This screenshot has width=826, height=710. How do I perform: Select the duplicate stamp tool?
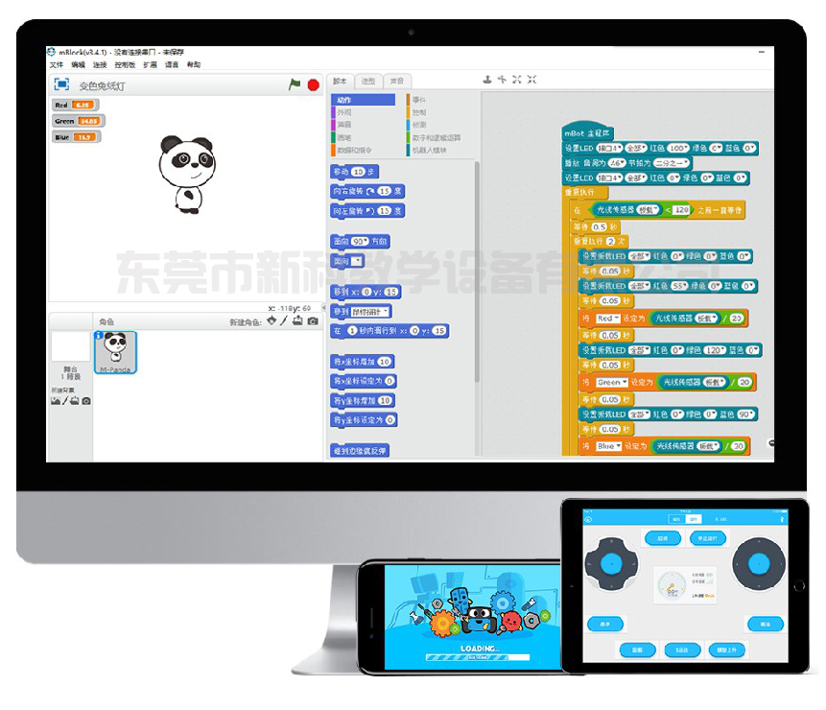pyautogui.click(x=487, y=80)
